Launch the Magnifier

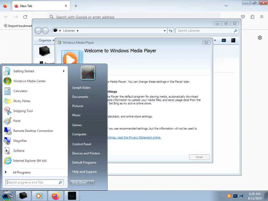(x=35, y=141)
